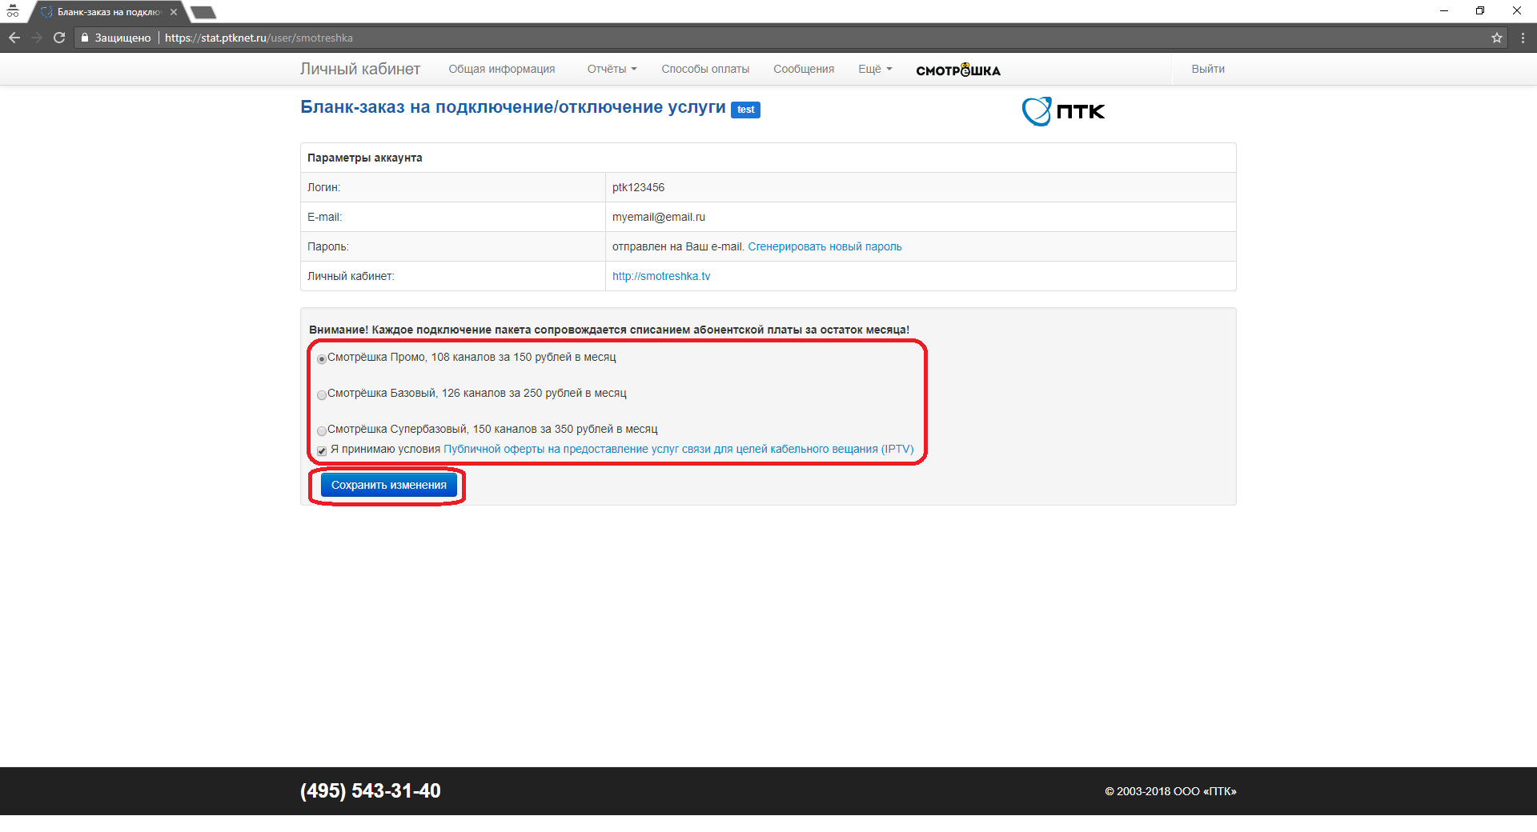The image size is (1537, 832).
Task: Click Сгенерировать новый пароль link
Action: pyautogui.click(x=825, y=246)
